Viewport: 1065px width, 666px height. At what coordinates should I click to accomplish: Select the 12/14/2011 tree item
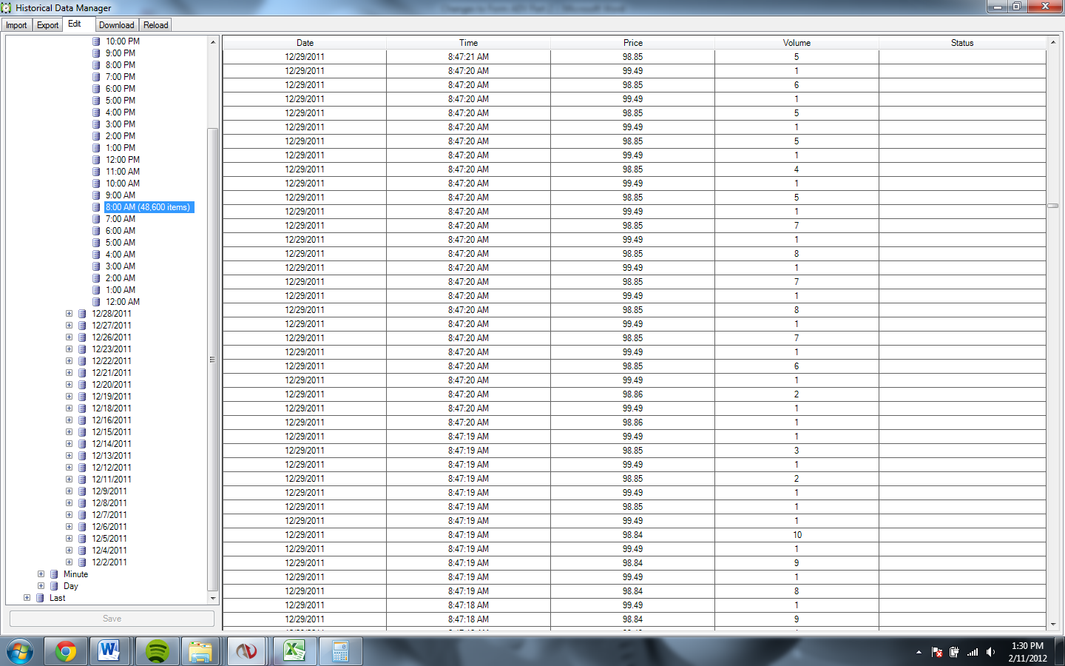[x=112, y=444]
